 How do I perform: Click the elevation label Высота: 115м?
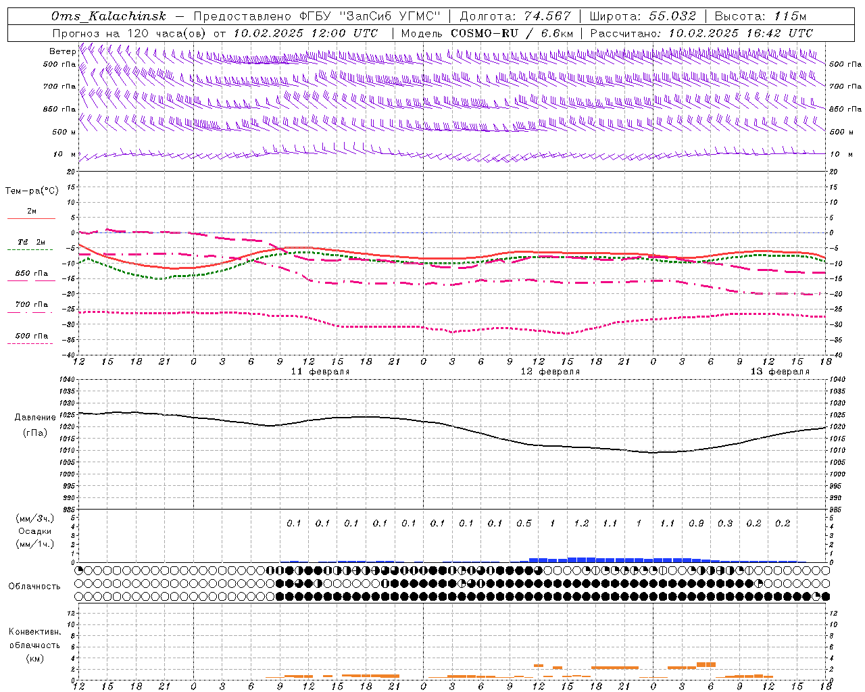(760, 16)
